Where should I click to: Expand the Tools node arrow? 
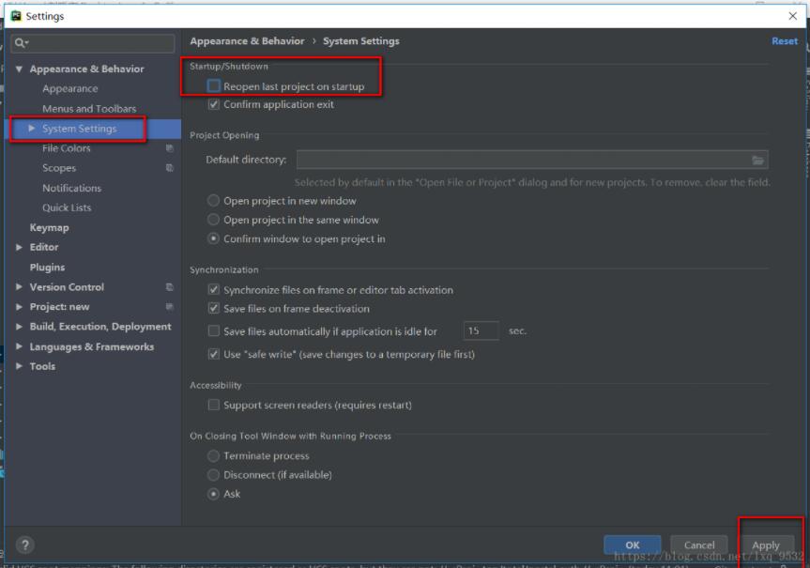[19, 366]
